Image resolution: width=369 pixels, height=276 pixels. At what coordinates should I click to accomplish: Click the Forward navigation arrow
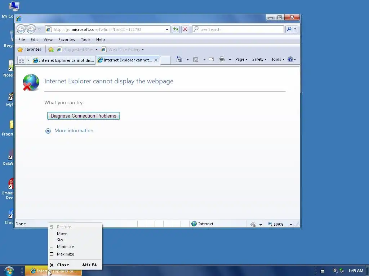31,29
